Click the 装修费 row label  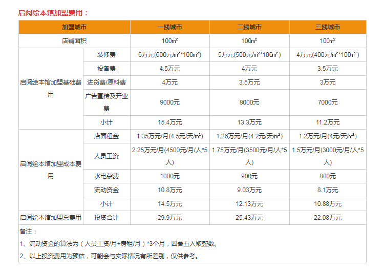106,55
